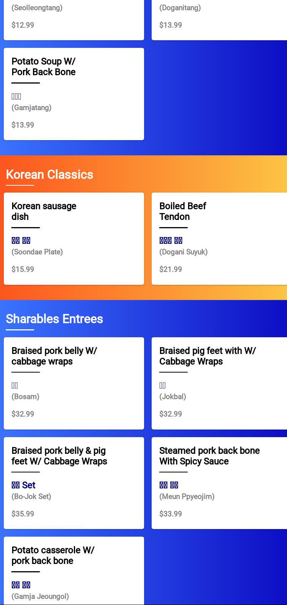Open Braised pig feet with Cabbage Wraps
The height and width of the screenshot is (605, 287).
pos(219,383)
